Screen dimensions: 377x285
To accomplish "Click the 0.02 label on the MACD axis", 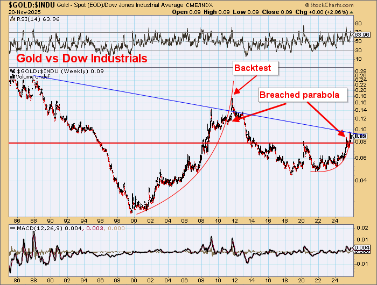I will tap(362, 227).
